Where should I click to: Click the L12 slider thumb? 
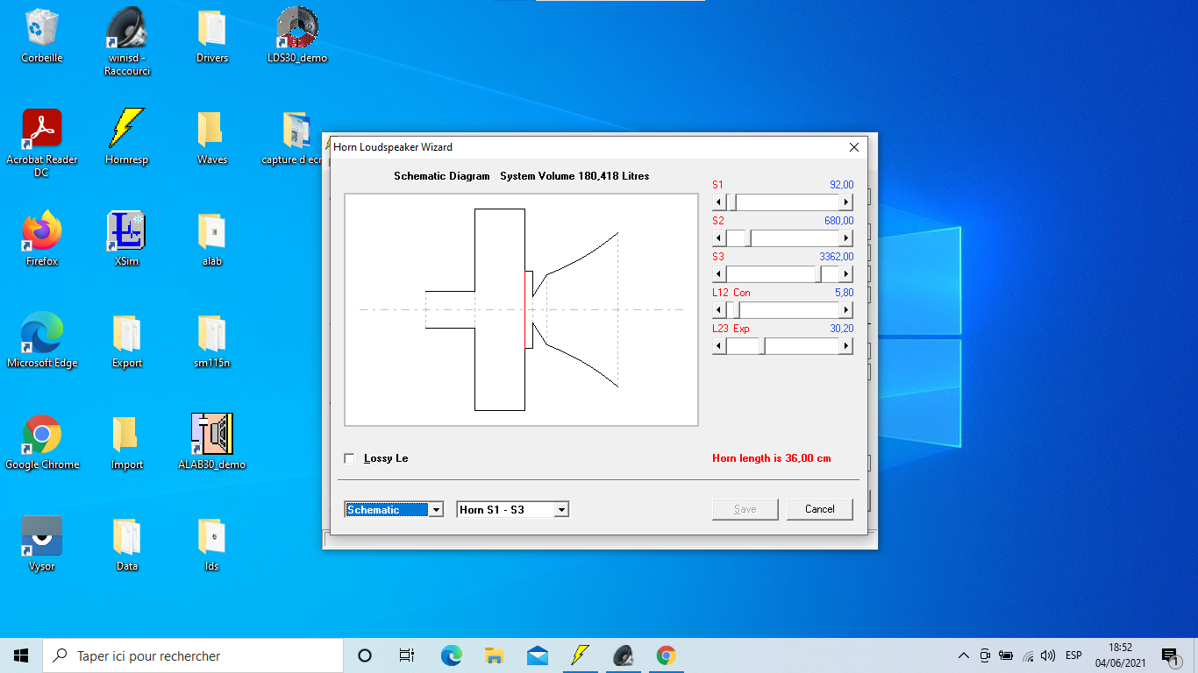[x=736, y=309]
